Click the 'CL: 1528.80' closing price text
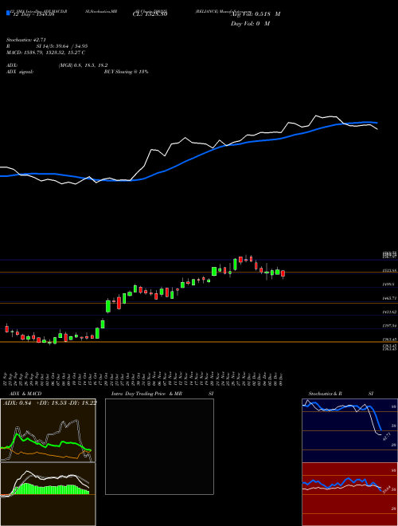 [x=150, y=14]
